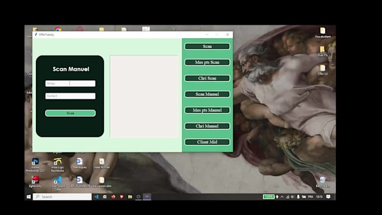Image resolution: width=382 pixels, height=215 pixels.
Task: Click the Scan button in the green sidebar
Action: tap(207, 46)
